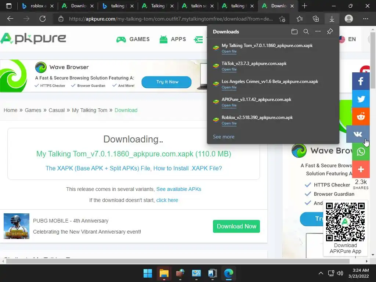Open the GAMES menu on APKPure

pyautogui.click(x=133, y=39)
